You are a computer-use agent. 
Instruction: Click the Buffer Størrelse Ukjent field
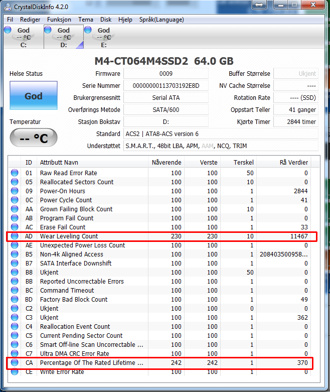[296, 74]
